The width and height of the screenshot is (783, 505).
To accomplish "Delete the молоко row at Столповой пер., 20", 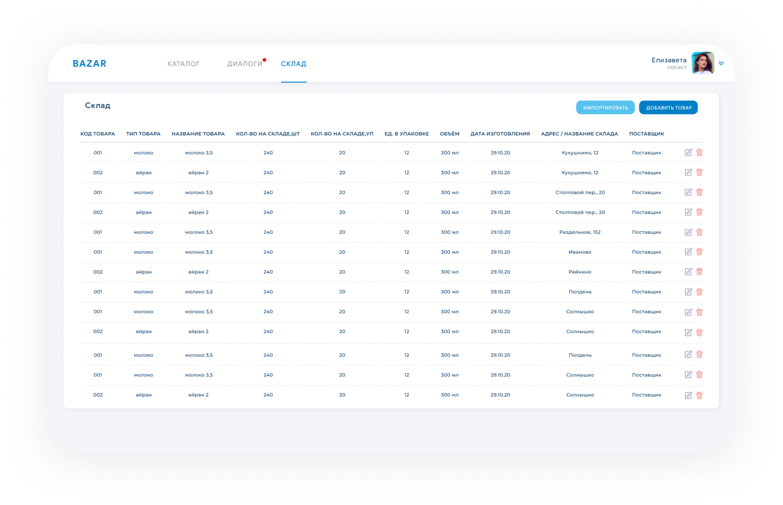I will [699, 192].
